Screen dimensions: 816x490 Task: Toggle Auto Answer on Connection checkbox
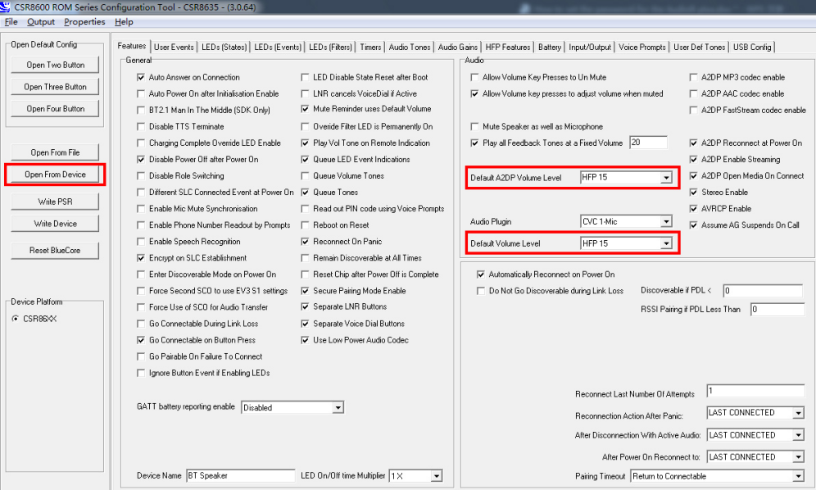[142, 78]
